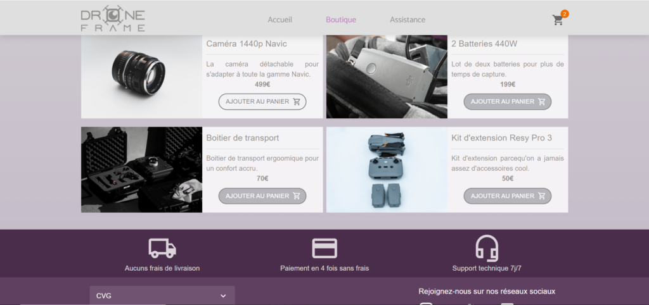
Task: Add Kit d'extension Resy Pro 3 to cart
Action: tap(507, 196)
